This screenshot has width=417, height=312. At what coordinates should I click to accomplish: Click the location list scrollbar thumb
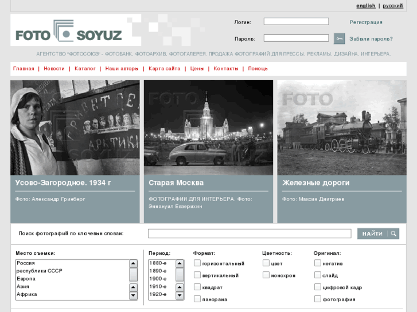click(133, 274)
